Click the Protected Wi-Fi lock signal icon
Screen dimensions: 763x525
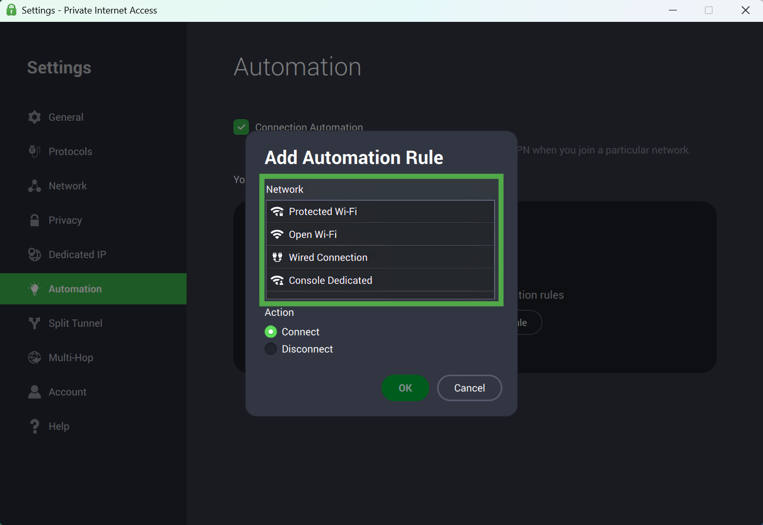click(x=277, y=211)
